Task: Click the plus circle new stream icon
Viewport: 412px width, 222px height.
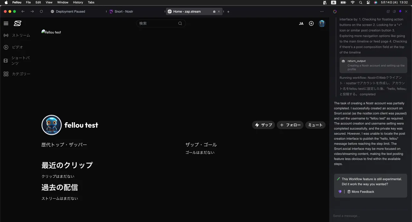Action: [x=311, y=23]
